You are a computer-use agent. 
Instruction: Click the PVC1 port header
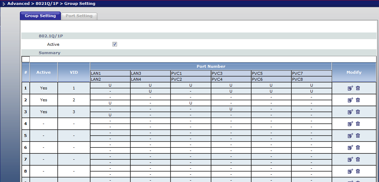tap(191, 73)
